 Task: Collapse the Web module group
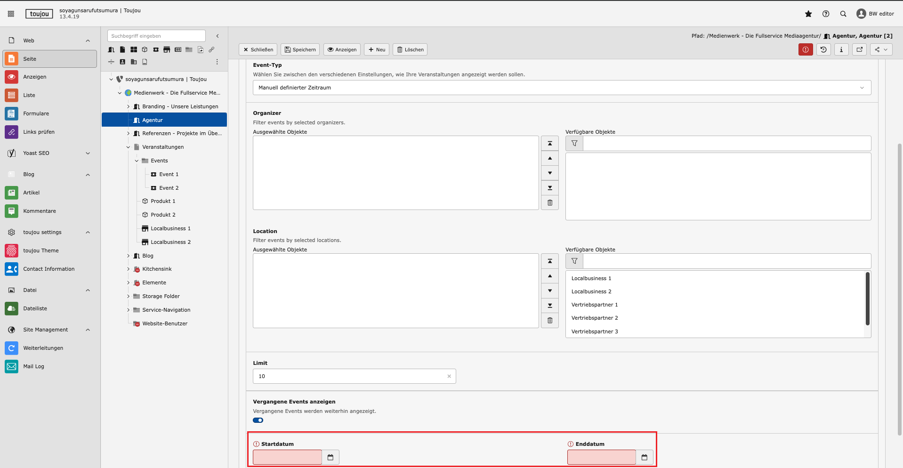[88, 40]
